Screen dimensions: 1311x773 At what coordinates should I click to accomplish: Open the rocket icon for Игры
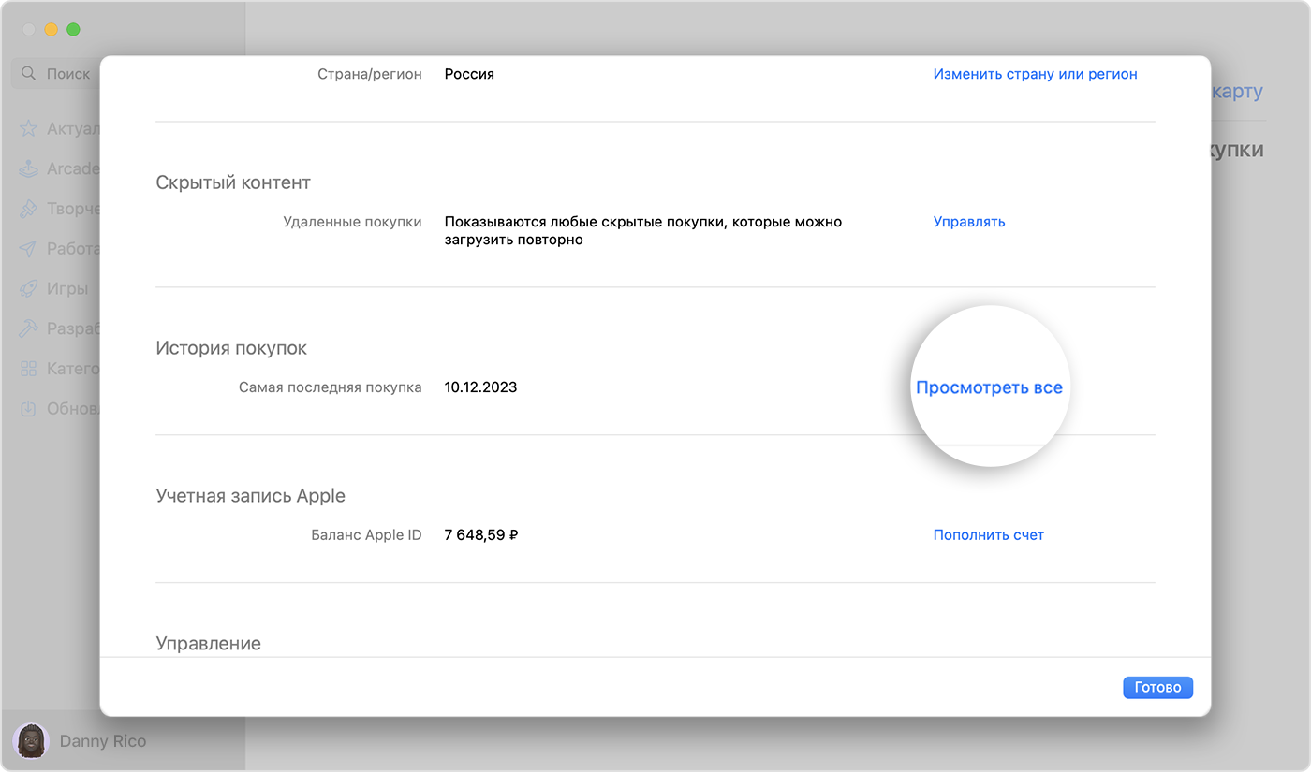(29, 288)
